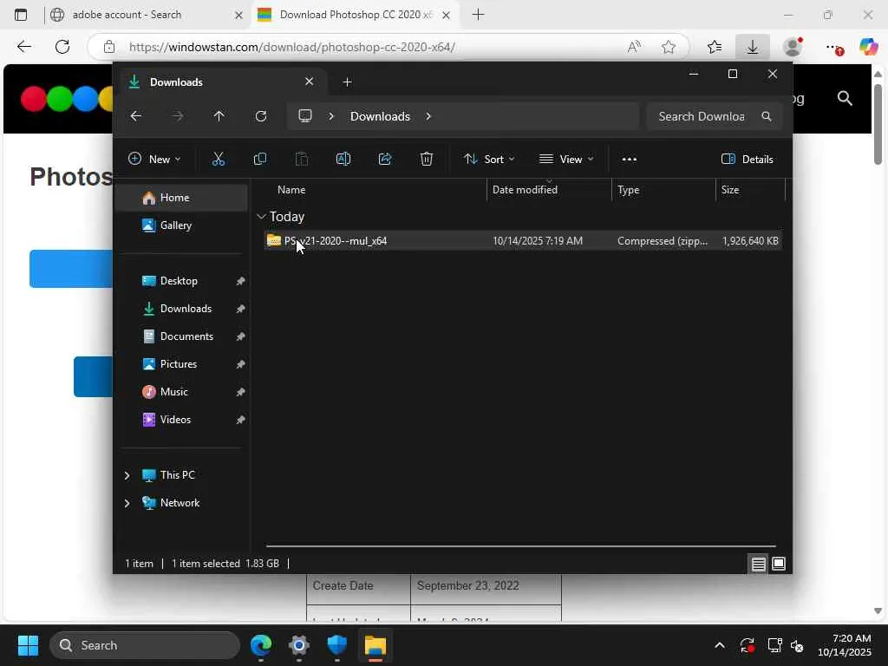The image size is (888, 666).
Task: Click the Forward arrow in File Explorer
Action: [x=178, y=116]
